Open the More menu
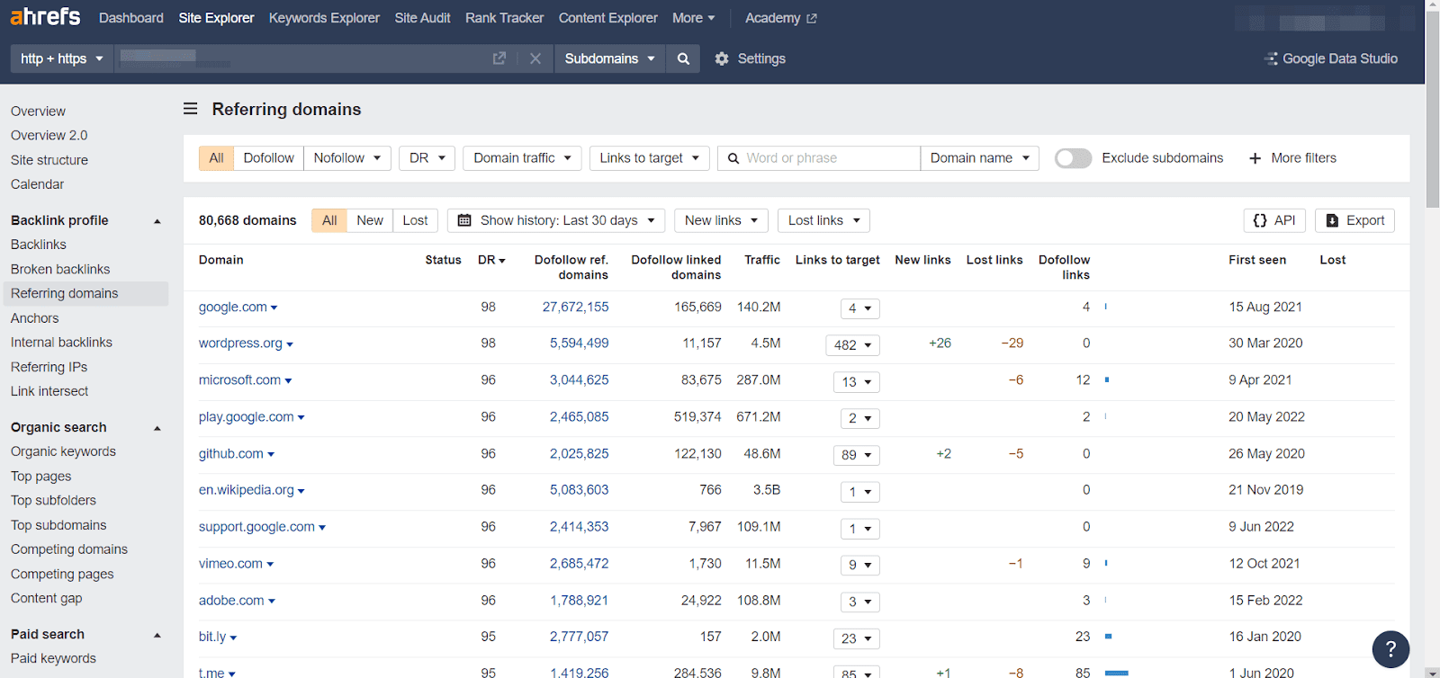The height and width of the screenshot is (678, 1440). tap(693, 18)
